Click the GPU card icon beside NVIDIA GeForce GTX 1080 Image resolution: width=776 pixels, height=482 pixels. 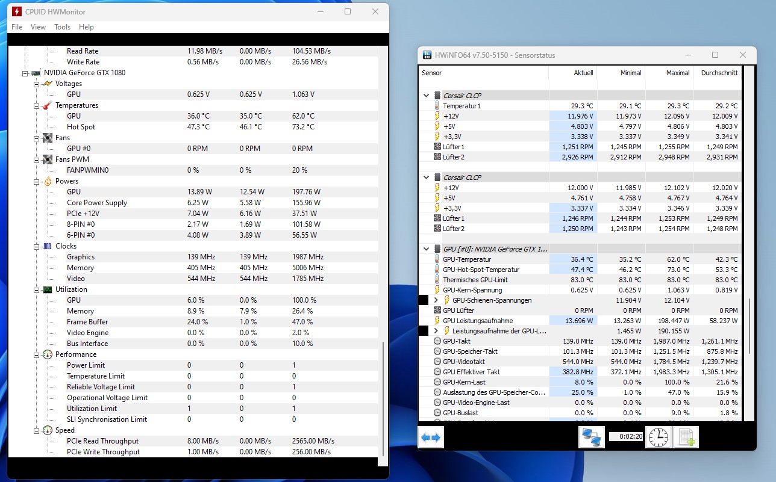point(36,73)
